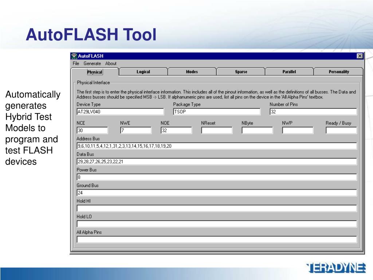Switch to the Modes tab
The image size is (373, 280).
(x=192, y=72)
